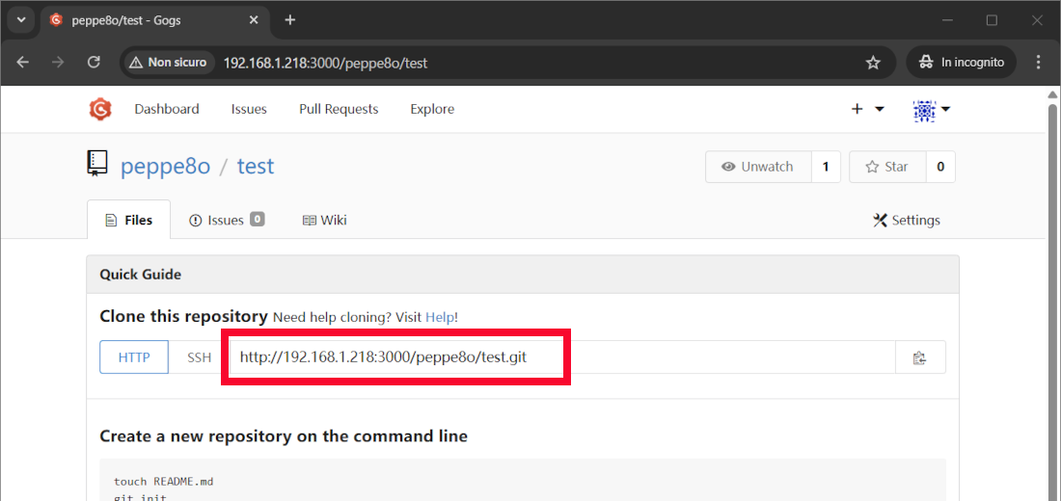
Task: Open the Gogs home logo
Action: coord(100,109)
